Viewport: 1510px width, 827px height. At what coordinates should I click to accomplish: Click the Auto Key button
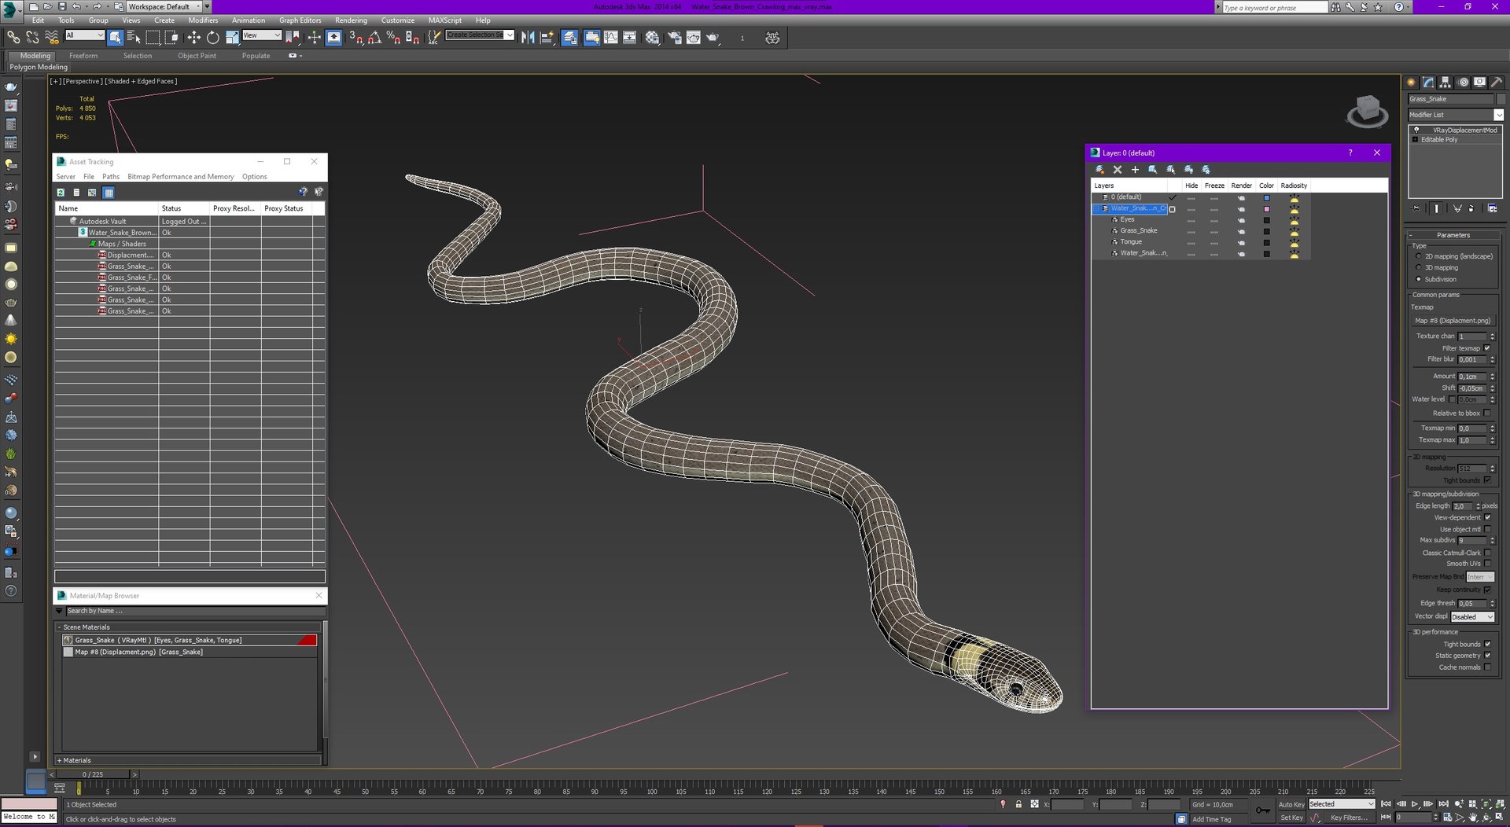[x=1291, y=804]
